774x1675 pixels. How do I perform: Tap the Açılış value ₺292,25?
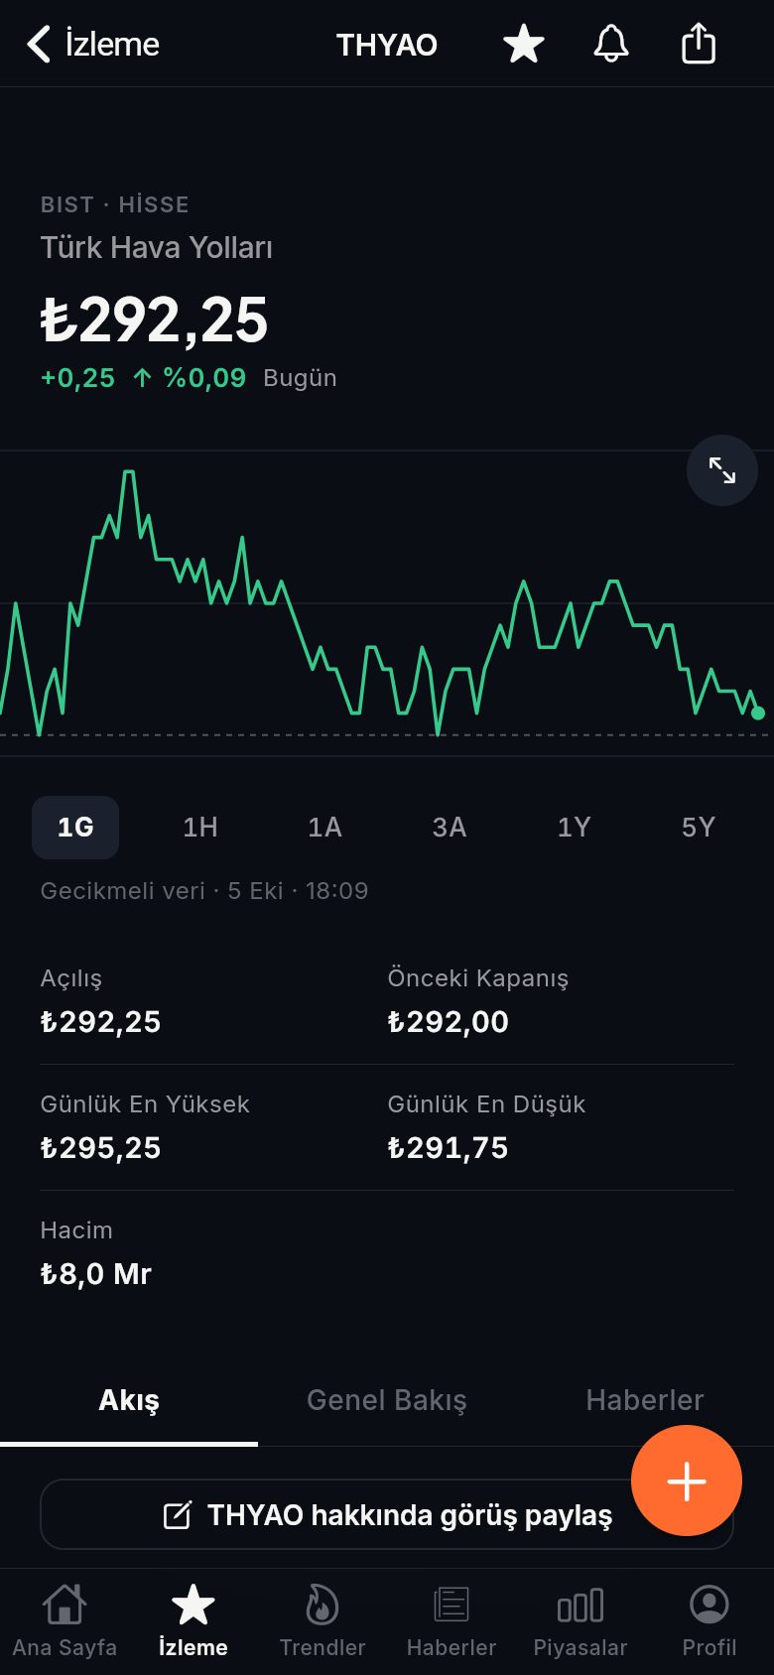click(100, 1022)
